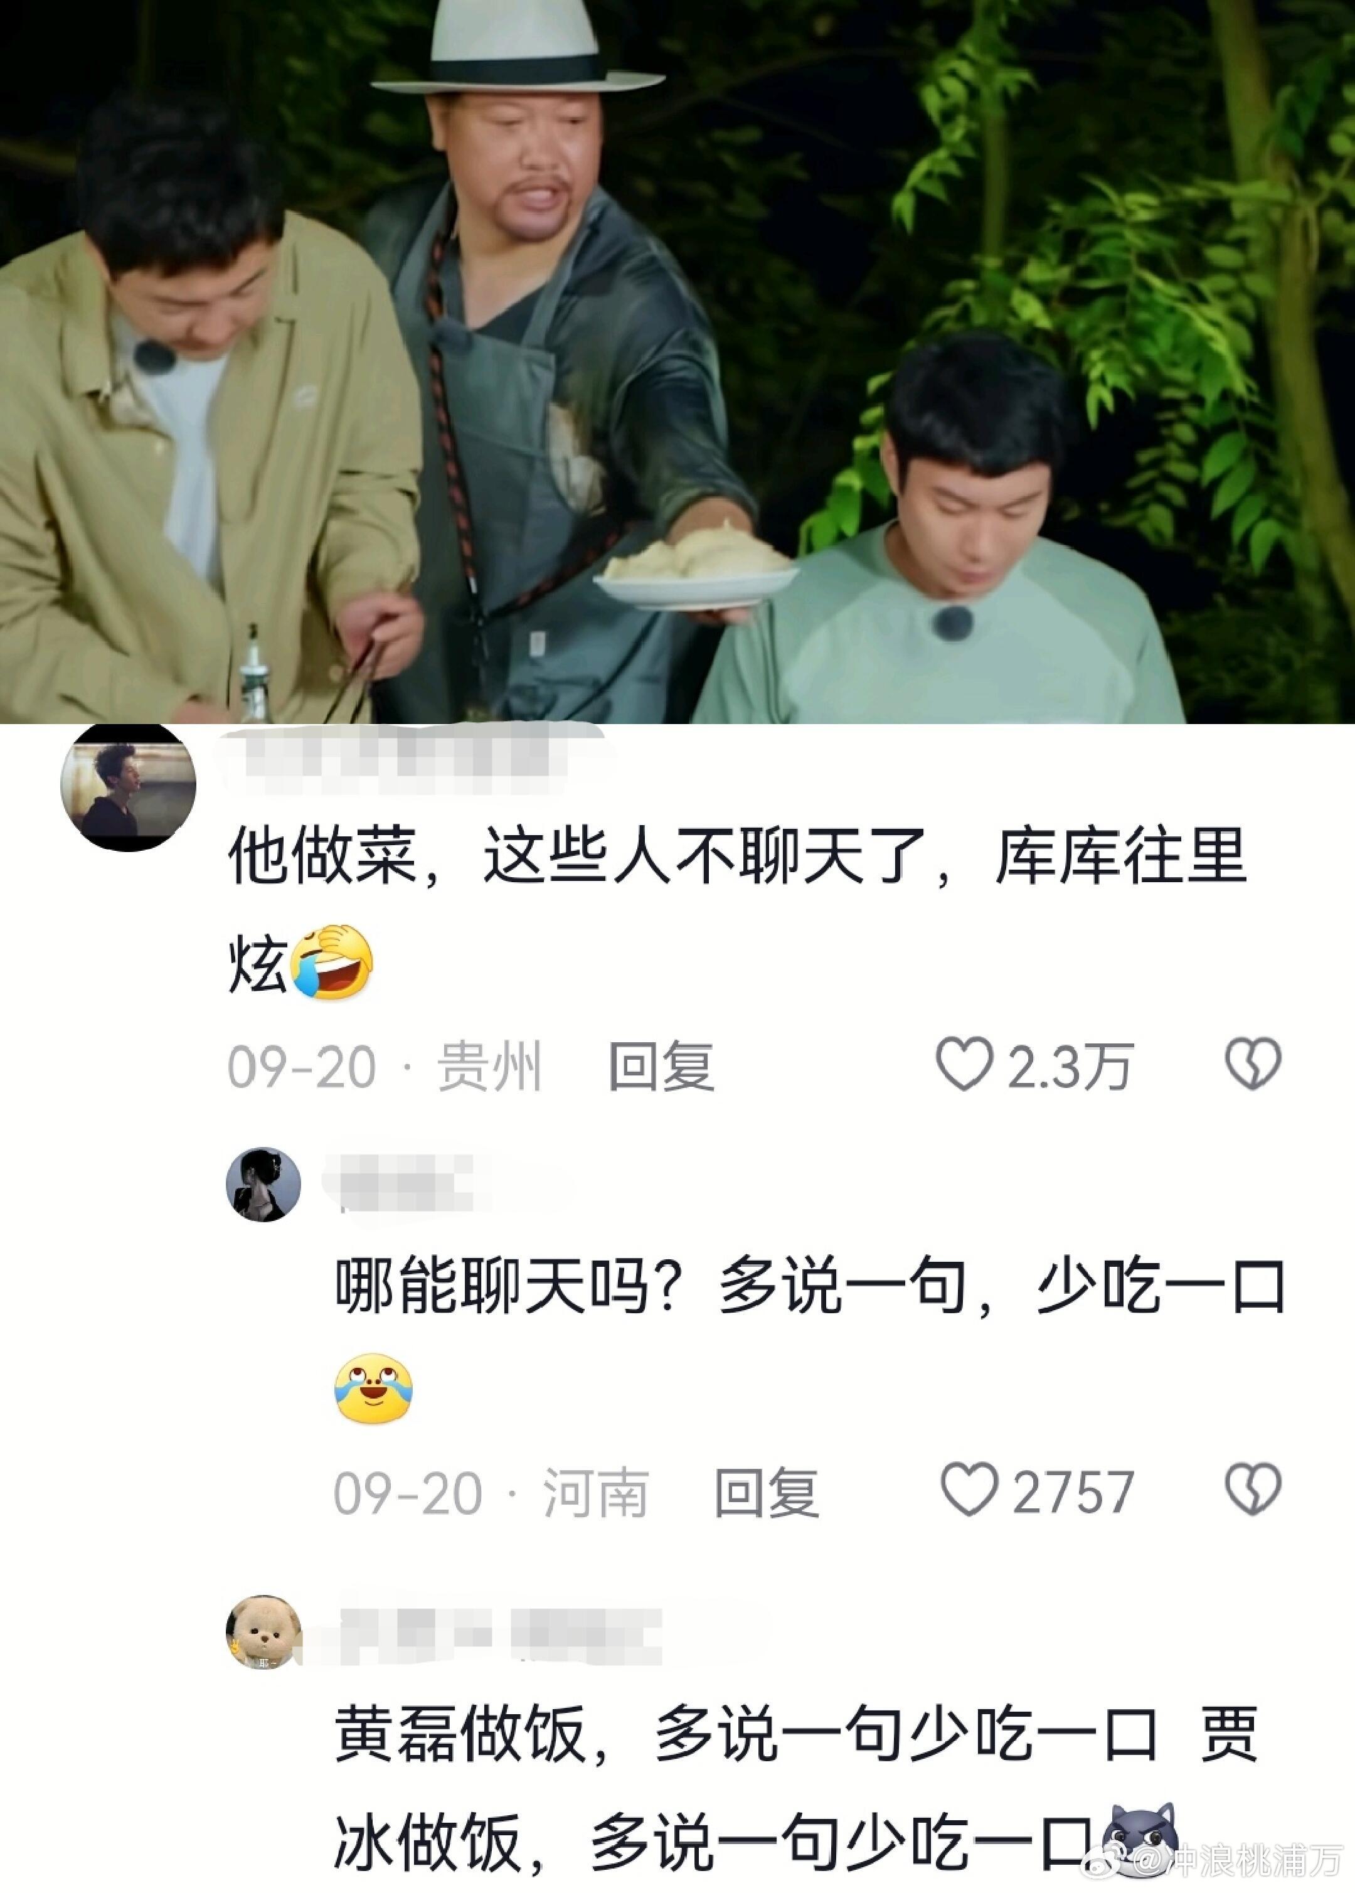
Task: Tap the laughing-crying emoji after 炫
Action: click(x=331, y=962)
